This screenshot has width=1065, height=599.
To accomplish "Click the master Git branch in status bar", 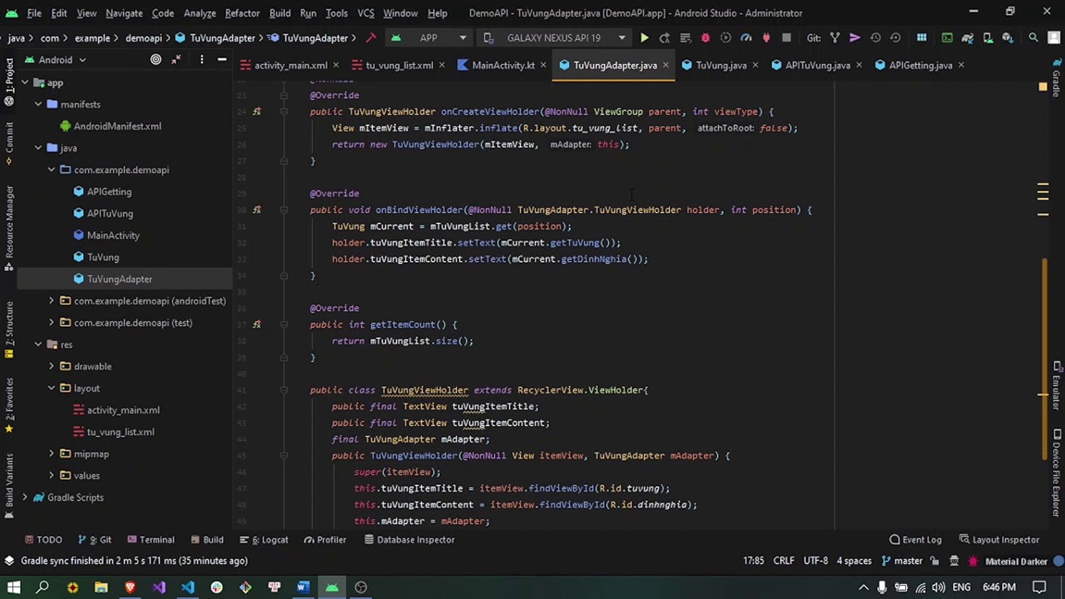I will tap(903, 561).
